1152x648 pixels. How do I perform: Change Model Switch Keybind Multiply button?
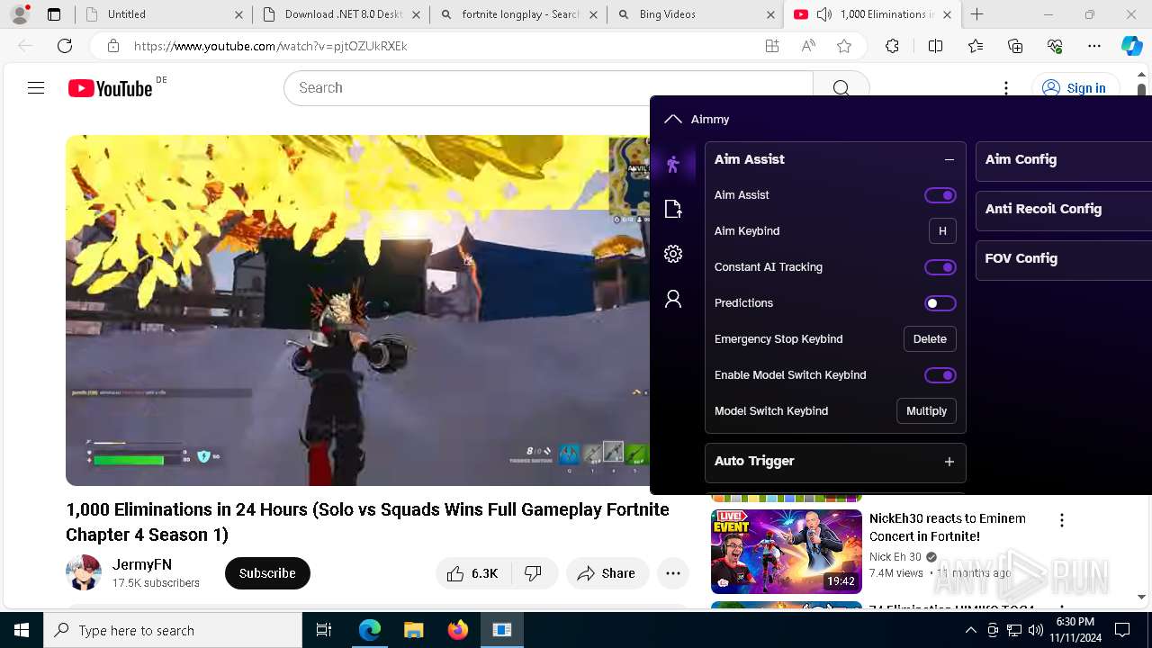[926, 411]
